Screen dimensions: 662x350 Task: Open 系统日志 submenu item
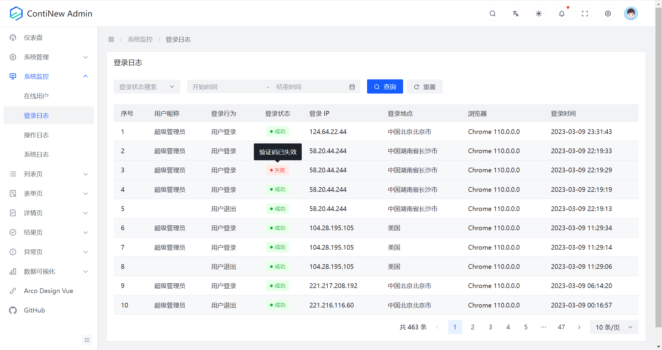tap(49, 154)
